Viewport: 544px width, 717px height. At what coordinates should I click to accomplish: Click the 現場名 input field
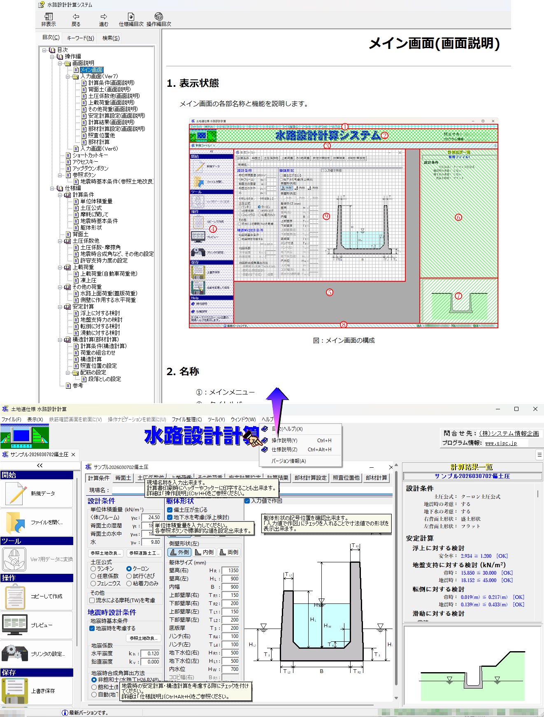[128, 490]
